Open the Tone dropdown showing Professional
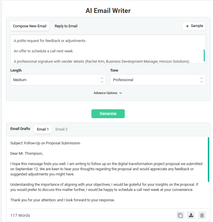 coord(154,80)
